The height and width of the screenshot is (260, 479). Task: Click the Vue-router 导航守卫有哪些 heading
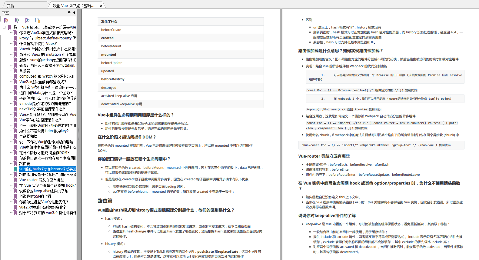coord(324,156)
